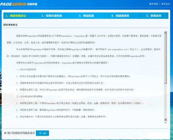Screen dimensions: 173x140
Task: Click the 安装界面 title text
Action: [32, 4]
